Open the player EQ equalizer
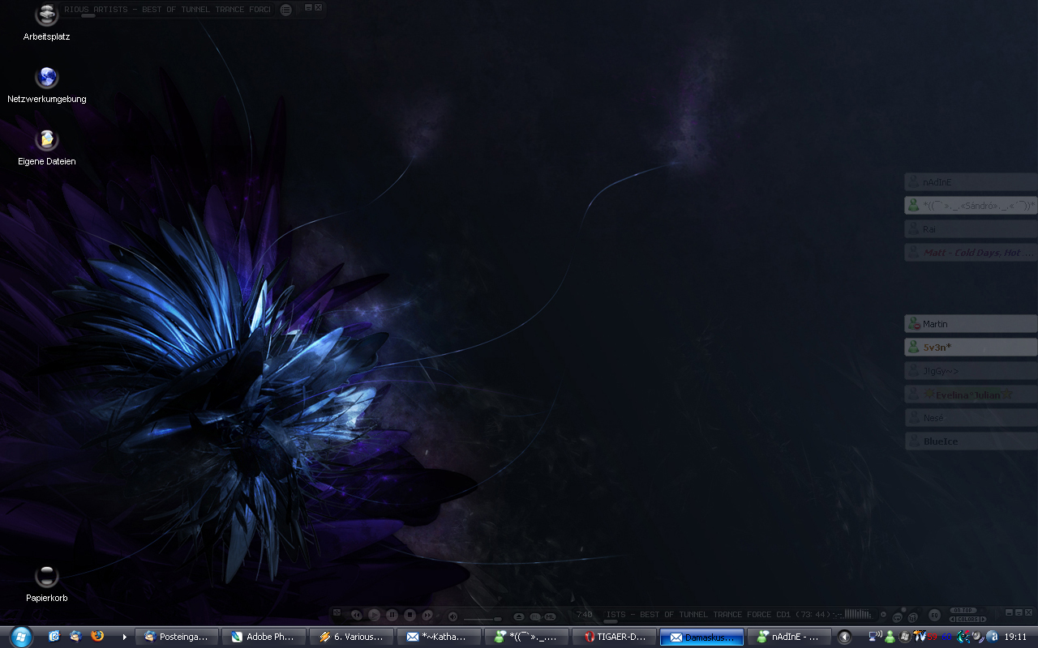Image resolution: width=1038 pixels, height=648 pixels. (934, 615)
